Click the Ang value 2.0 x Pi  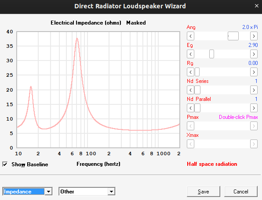pos(250,27)
